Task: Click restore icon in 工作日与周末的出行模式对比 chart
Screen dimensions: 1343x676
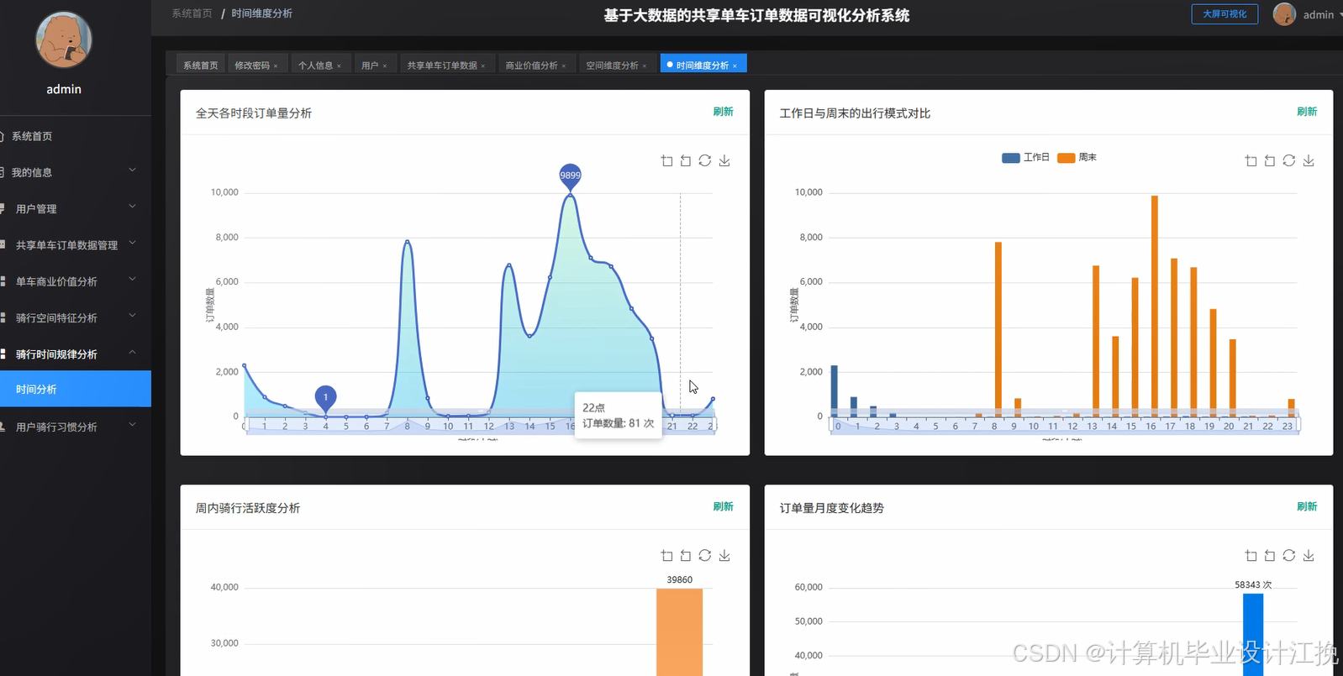Action: [x=1289, y=160]
